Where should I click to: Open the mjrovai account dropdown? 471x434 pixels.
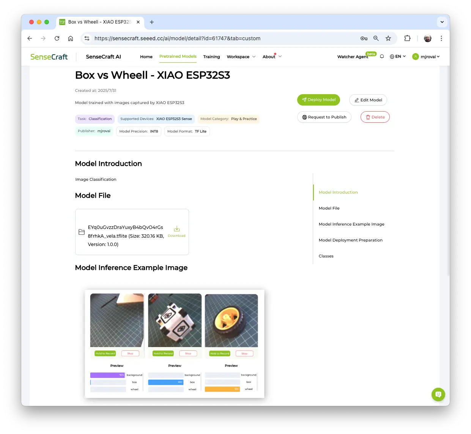pos(426,57)
